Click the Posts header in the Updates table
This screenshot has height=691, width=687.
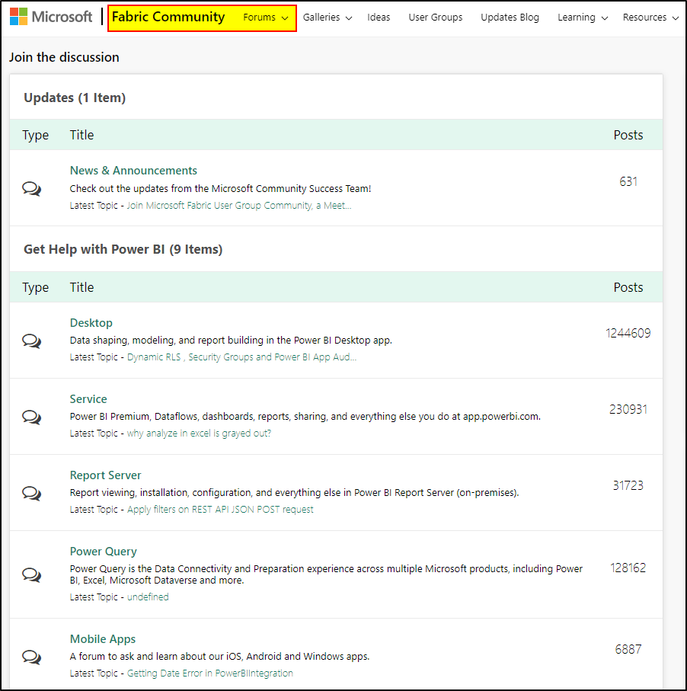(628, 135)
